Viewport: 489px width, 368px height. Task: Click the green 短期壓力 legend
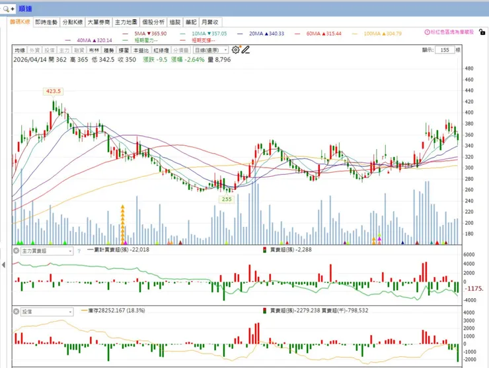[x=140, y=40]
